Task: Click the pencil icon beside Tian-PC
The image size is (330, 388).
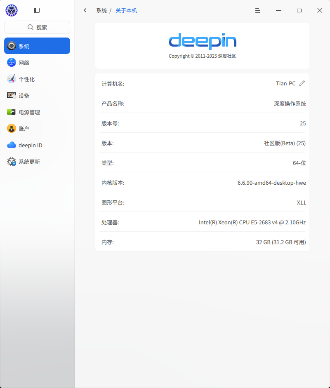Action: 302,83
